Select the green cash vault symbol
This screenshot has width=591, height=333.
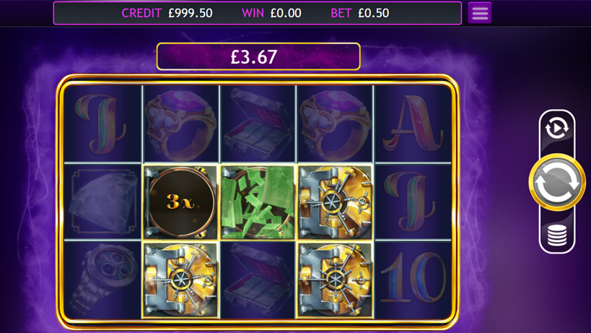pyautogui.click(x=258, y=202)
